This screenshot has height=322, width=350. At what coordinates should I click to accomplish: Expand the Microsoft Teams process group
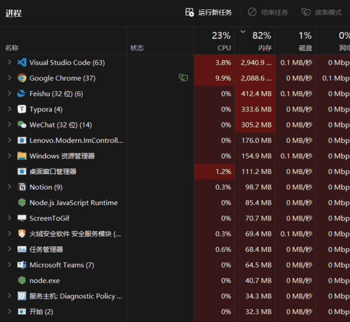pos(9,264)
